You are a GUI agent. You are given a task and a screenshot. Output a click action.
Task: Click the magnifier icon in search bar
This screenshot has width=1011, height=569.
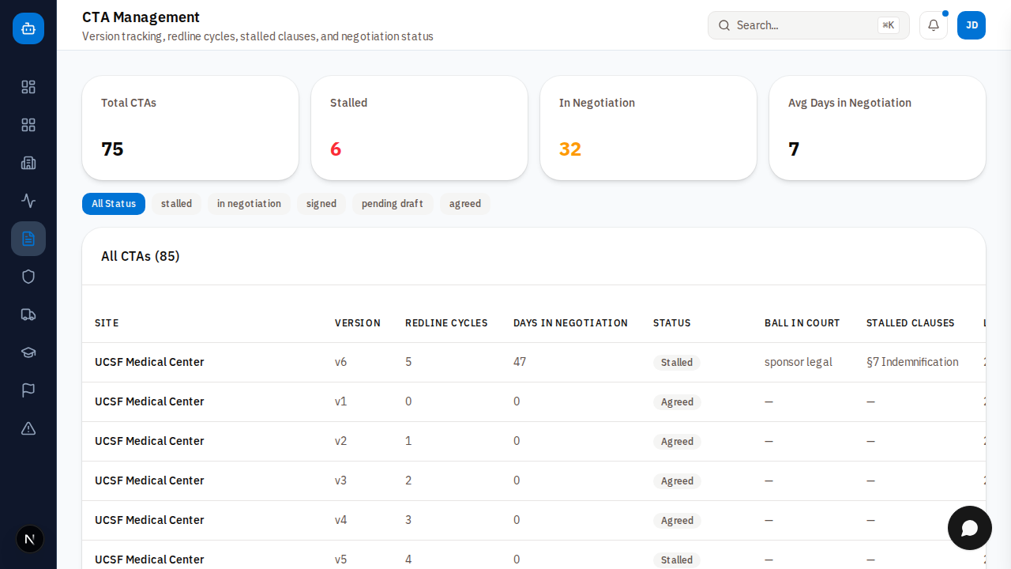[x=724, y=25]
